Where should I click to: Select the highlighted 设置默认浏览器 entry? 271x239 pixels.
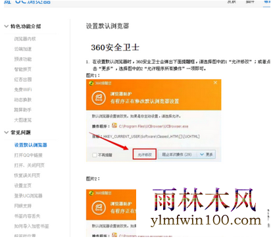(x=30, y=145)
